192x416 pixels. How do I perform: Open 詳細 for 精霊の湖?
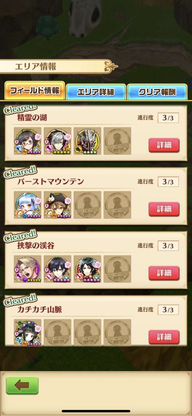(164, 145)
